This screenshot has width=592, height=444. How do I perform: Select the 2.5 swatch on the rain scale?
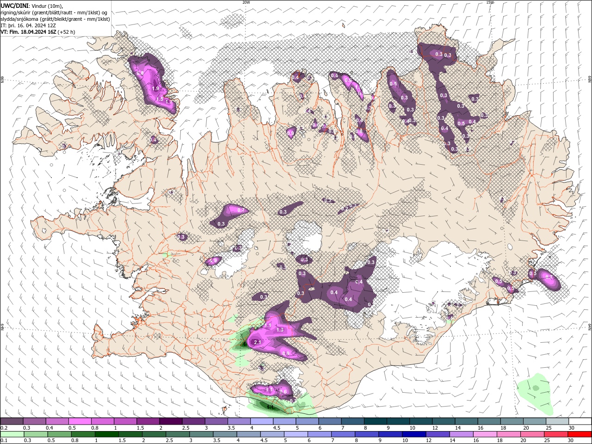coord(177,434)
